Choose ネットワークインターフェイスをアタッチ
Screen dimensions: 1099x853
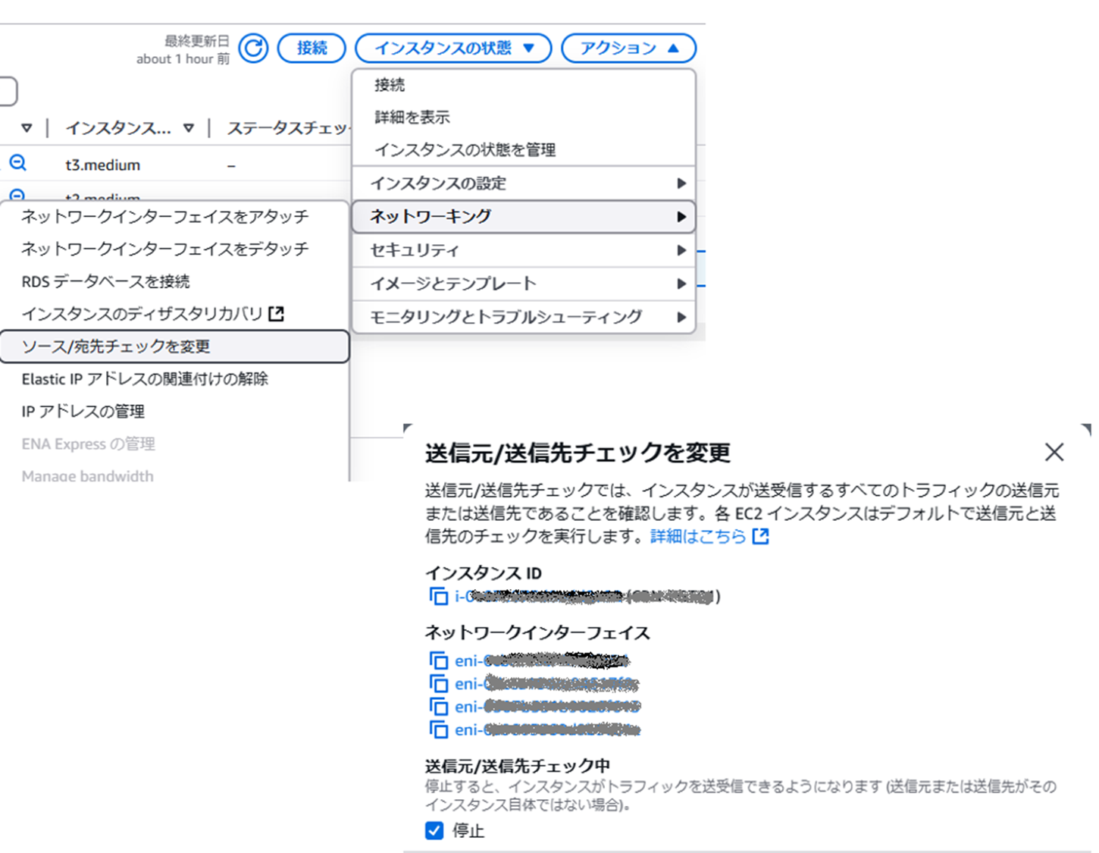[x=174, y=217]
